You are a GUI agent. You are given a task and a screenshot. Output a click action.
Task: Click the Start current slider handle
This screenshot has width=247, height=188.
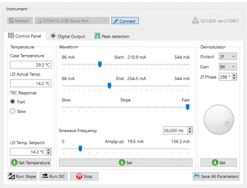pos(100,64)
